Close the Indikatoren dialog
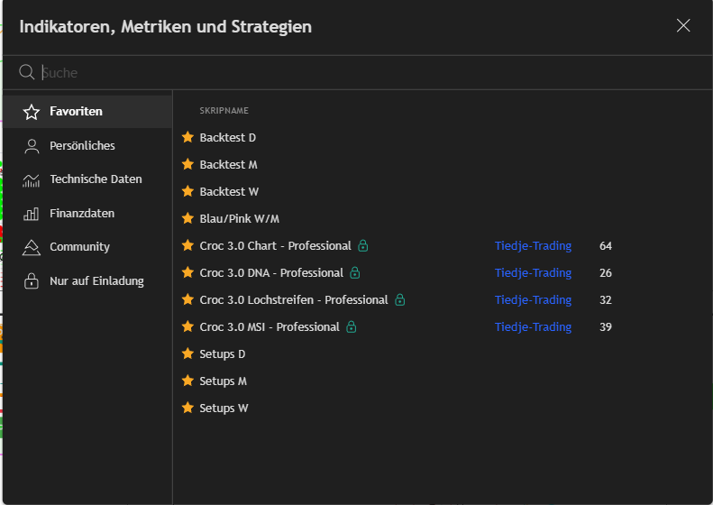This screenshot has height=505, width=713. click(683, 25)
